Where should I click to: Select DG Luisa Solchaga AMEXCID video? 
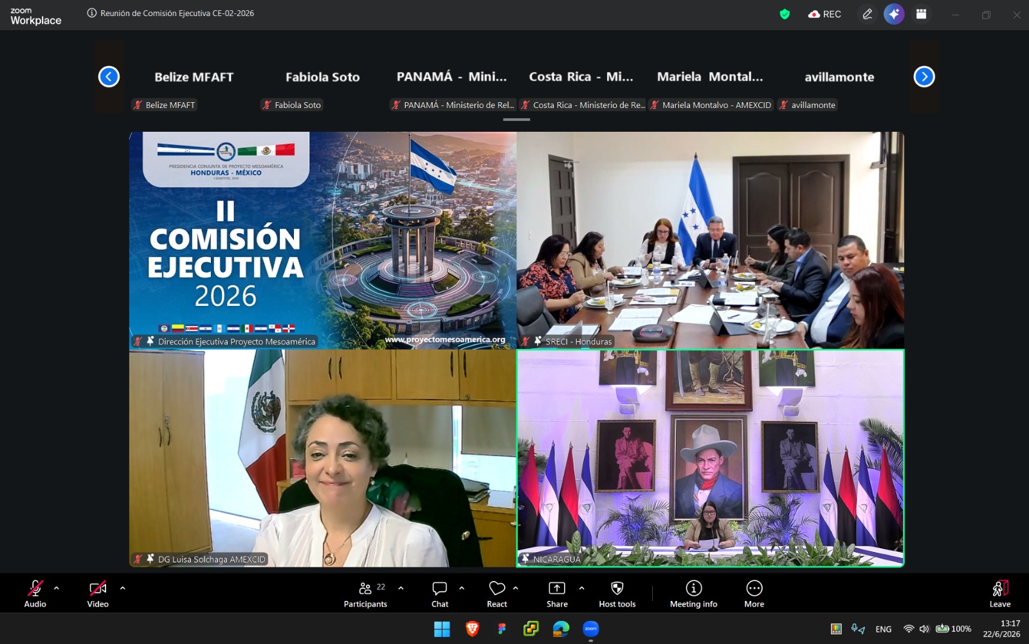[x=323, y=458]
